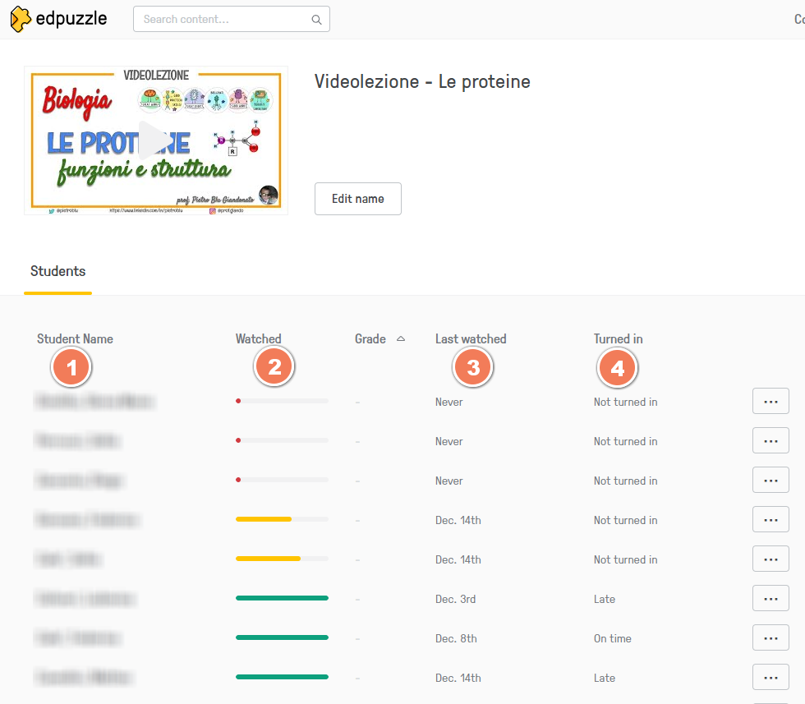Click the Watched column header
805x704 pixels.
[258, 338]
